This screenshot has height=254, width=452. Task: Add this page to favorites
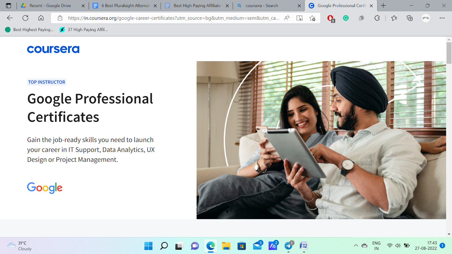tap(312, 18)
